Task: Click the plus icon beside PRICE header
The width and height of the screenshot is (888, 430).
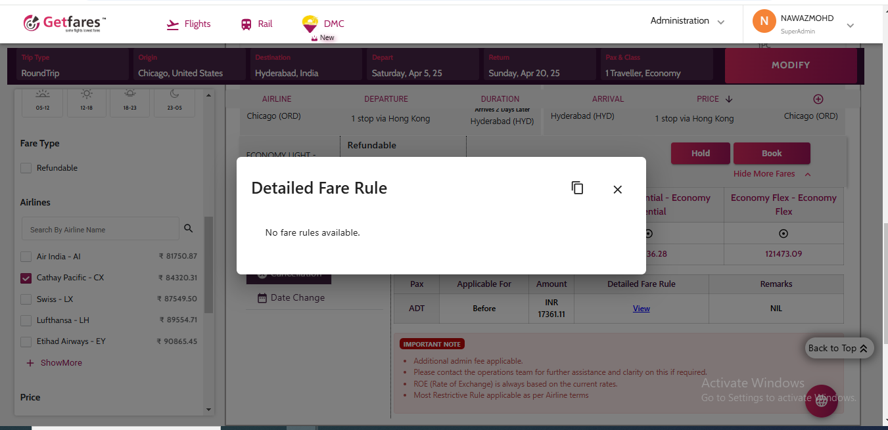Action: tap(818, 99)
